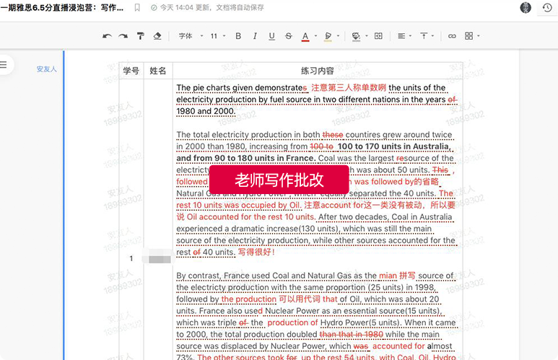Undo the last edit
Viewport: 558px width, 360px height.
pyautogui.click(x=107, y=36)
